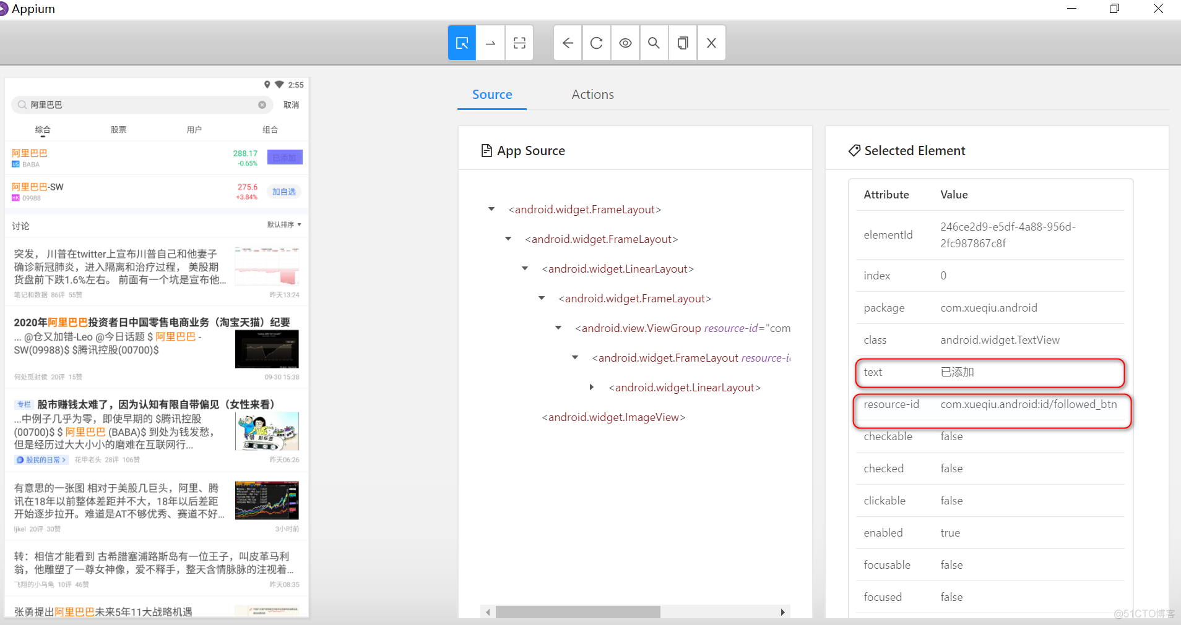Click chart thumbnail of 有意思的一张图 post
The width and height of the screenshot is (1181, 625).
(267, 500)
